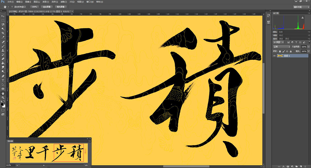Image resolution: width=311 pixels, height=168 pixels.
Task: Click the foreground color swatch
Action: tap(2, 104)
